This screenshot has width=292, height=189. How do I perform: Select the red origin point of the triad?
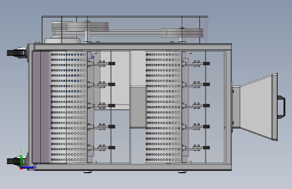21,168
